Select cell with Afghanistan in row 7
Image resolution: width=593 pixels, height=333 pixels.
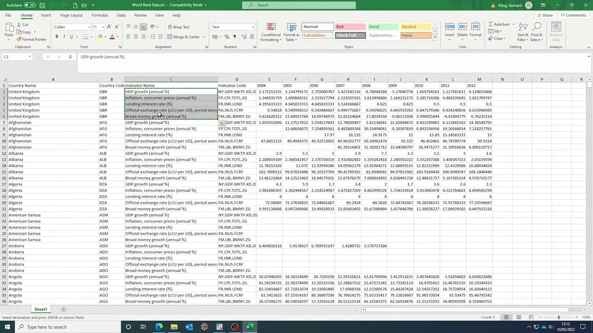(x=53, y=123)
